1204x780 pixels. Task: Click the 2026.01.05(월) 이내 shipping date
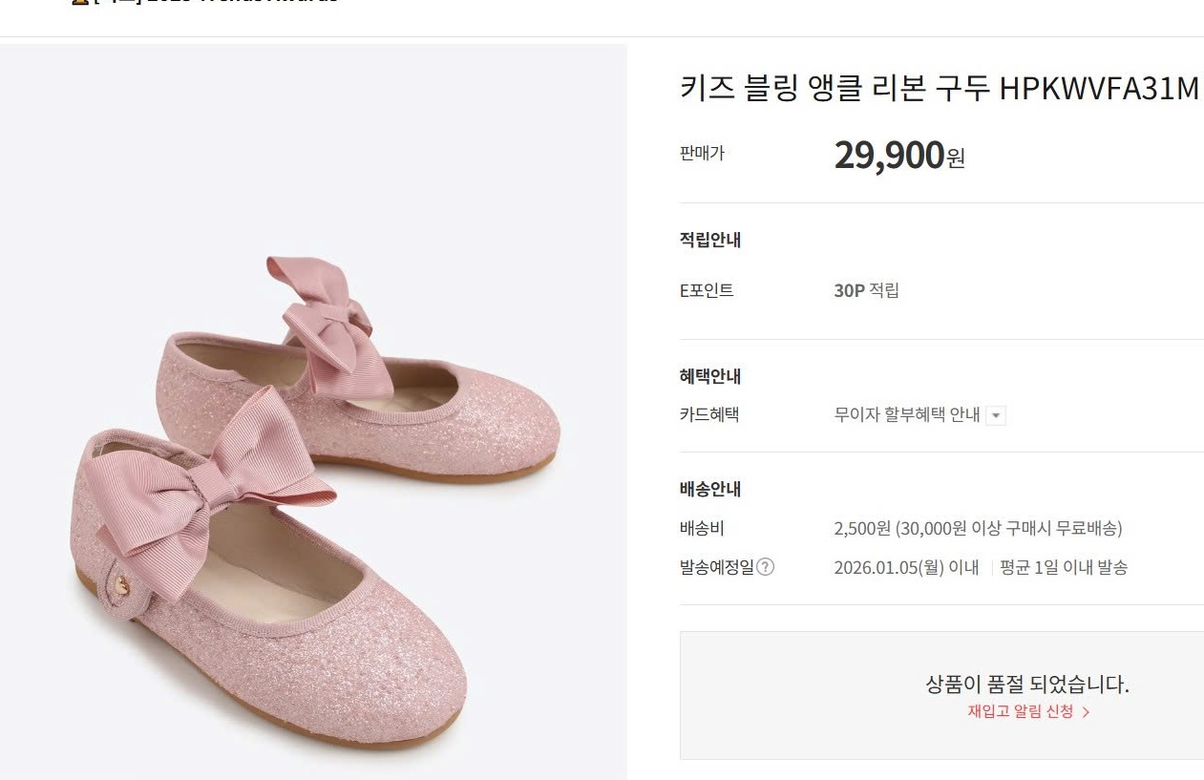point(906,567)
